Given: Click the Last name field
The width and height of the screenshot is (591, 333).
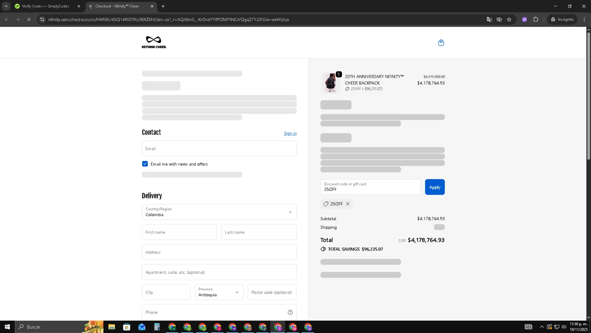Looking at the screenshot, I should point(259,232).
